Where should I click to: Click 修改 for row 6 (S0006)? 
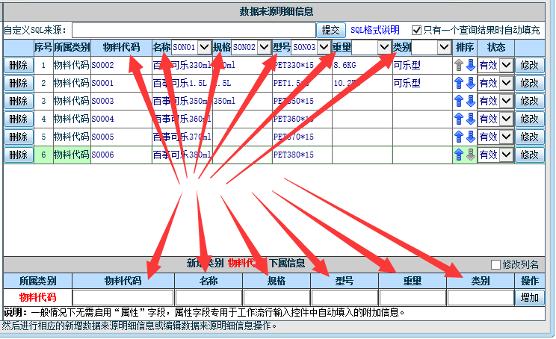(x=530, y=155)
